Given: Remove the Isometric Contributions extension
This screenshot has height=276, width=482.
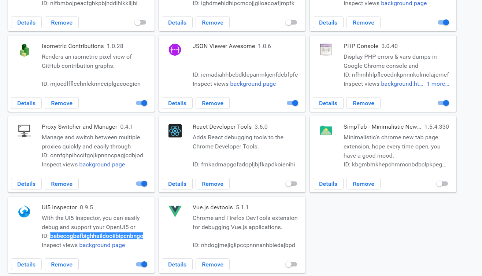Looking at the screenshot, I should click(x=62, y=103).
